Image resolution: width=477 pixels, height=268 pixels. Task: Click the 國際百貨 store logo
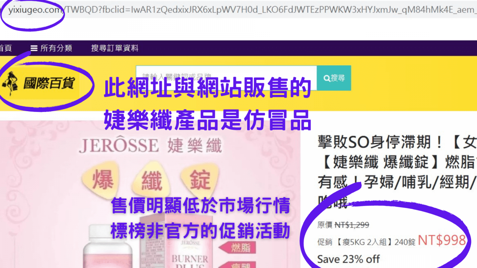(x=40, y=85)
